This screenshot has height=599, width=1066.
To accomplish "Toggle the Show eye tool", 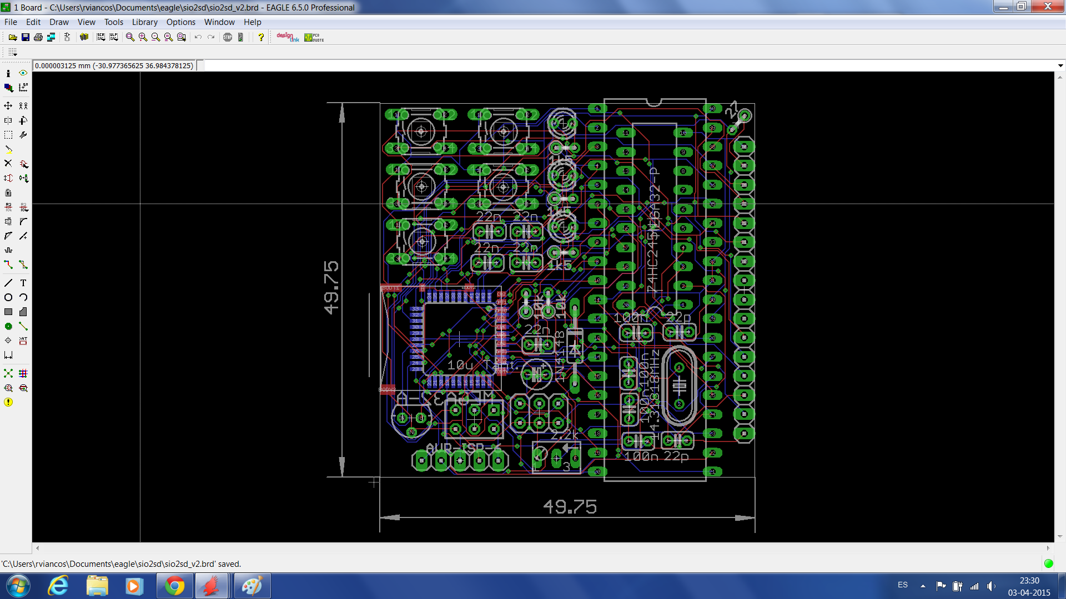I will 23,73.
